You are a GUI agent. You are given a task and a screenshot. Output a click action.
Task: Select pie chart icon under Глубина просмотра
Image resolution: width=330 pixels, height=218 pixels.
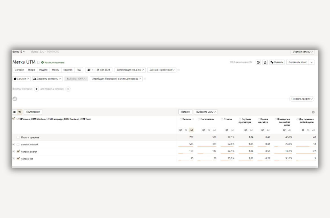tap(246, 130)
